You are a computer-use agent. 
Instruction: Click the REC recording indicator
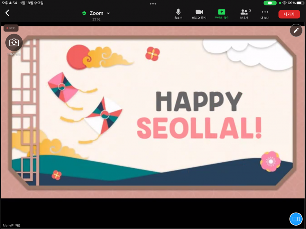[x=11, y=28]
